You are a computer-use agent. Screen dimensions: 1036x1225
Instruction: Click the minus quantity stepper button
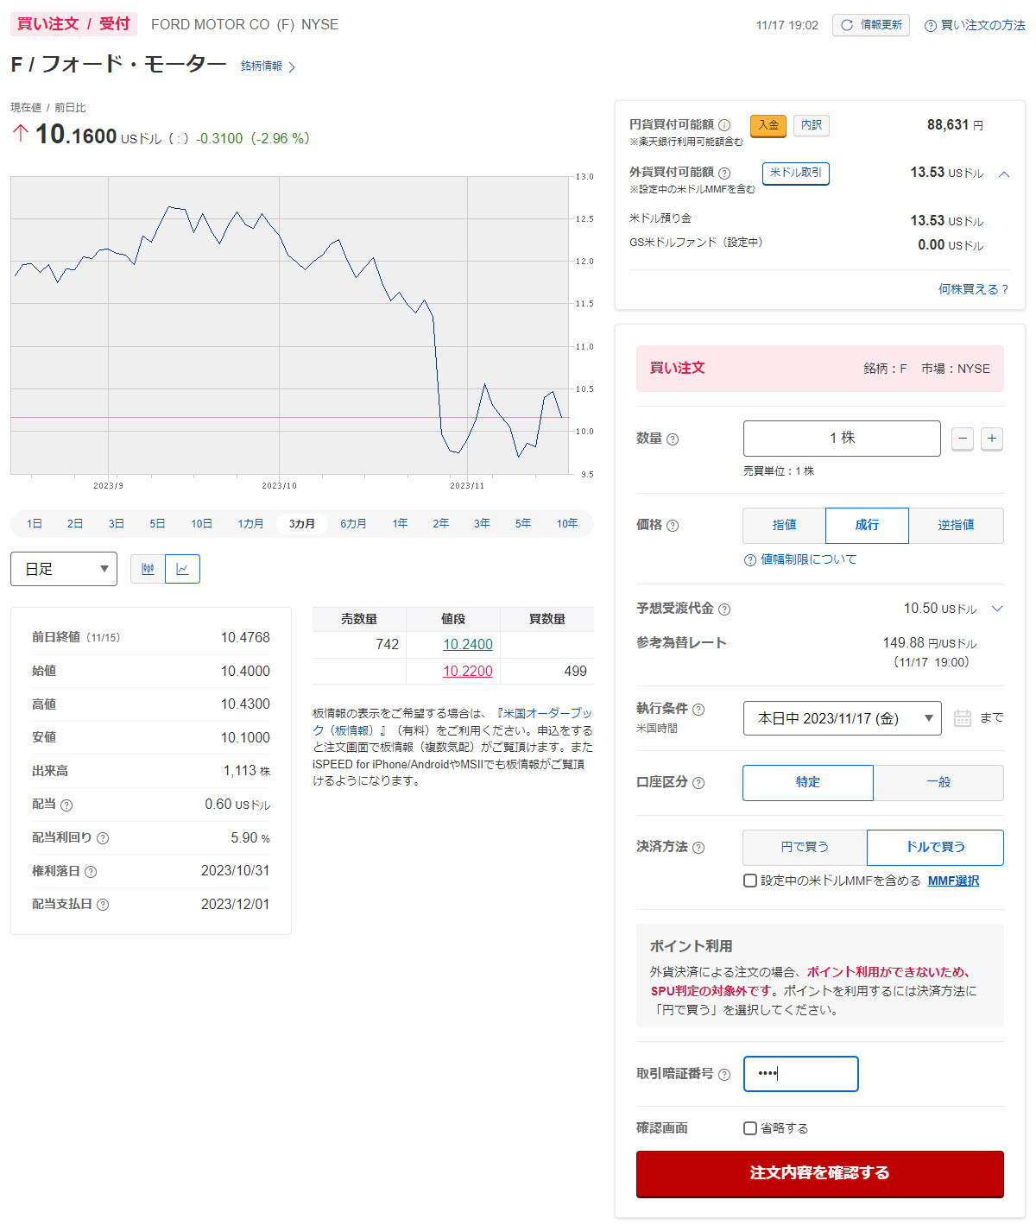pyautogui.click(x=963, y=439)
